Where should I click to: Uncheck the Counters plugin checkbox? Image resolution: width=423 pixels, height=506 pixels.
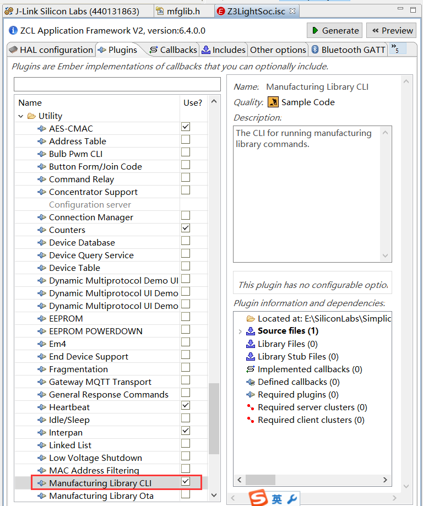[x=186, y=228]
